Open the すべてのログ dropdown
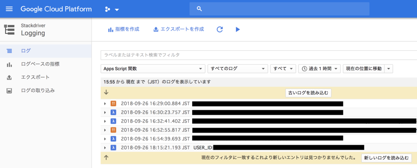 (x=237, y=69)
